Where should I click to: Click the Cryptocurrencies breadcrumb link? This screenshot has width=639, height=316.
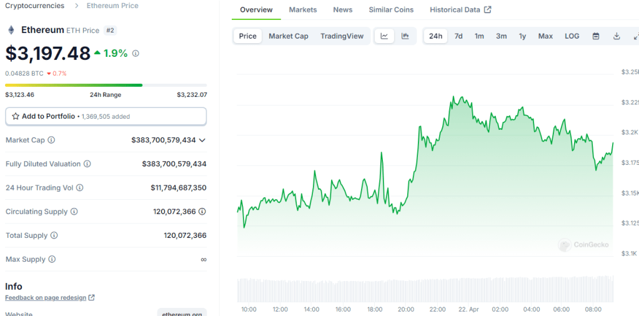point(34,6)
